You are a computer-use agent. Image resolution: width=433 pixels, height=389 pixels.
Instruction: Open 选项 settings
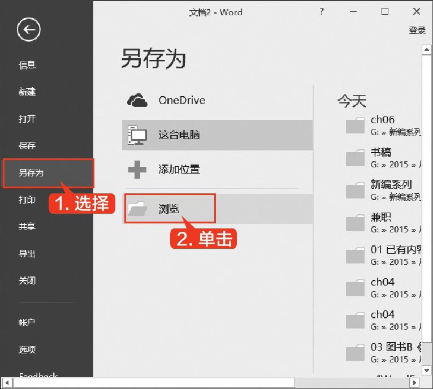click(27, 349)
